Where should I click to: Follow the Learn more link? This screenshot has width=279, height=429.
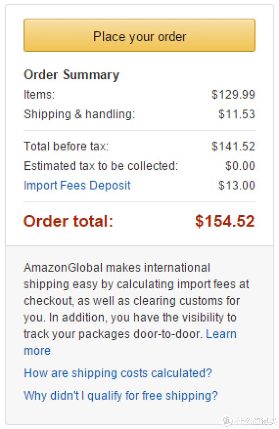tap(221, 334)
